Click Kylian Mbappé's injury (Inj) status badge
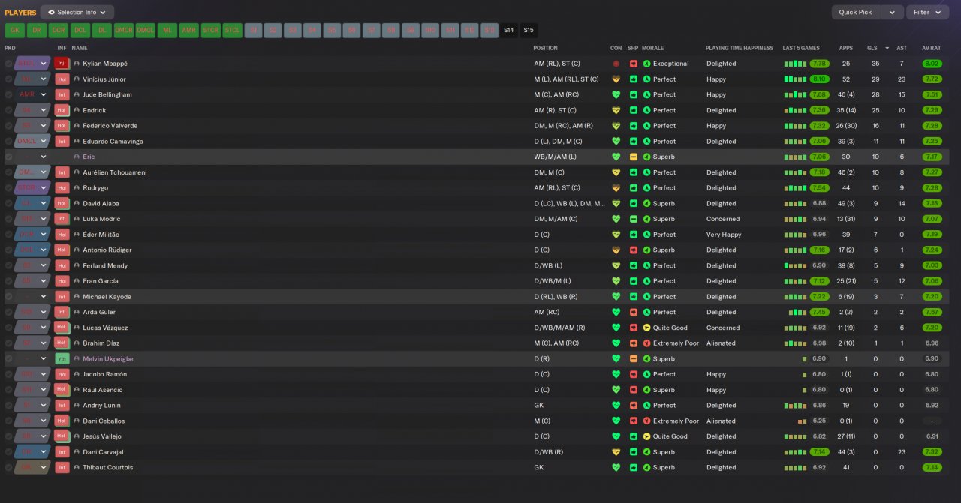Viewport: 961px width, 503px height. (62, 64)
